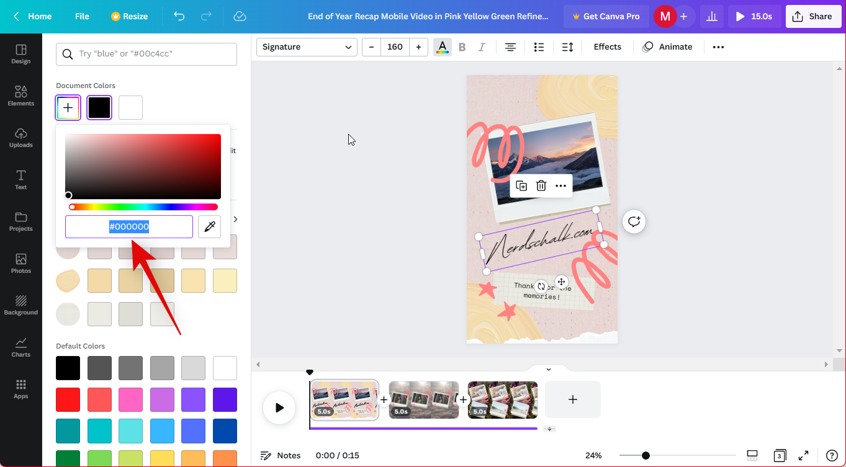Toggle bulleted list formatting

(x=539, y=47)
